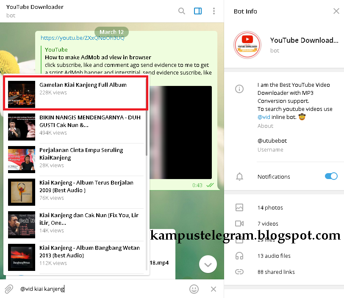Click the info circle icon beside the bot description
This screenshot has height=298, width=344.
pos(239,89)
